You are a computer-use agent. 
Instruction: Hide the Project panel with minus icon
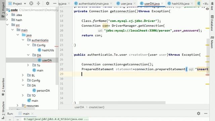click(55, 3)
